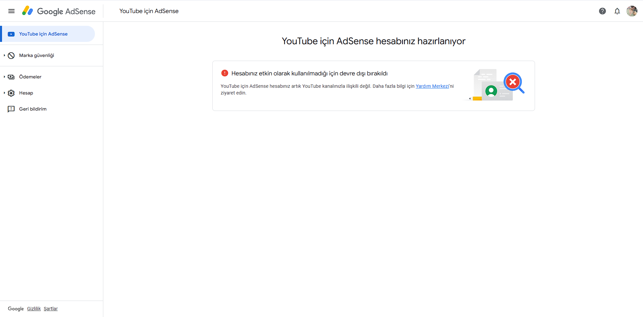643x317 pixels.
Task: Click 'Hesabınız etkin olarak kullanılmadığı' alert title
Action: point(310,73)
